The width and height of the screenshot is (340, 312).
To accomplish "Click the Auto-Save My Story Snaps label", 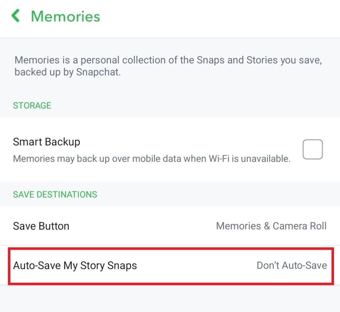I will click(75, 265).
